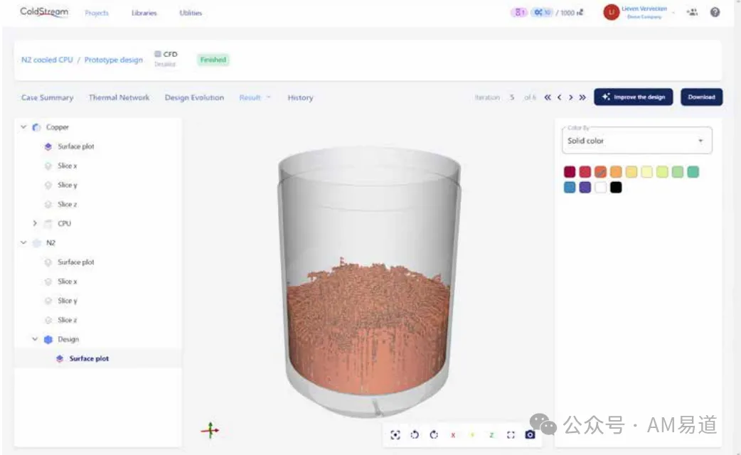
Task: Toggle the N2 Slice z visibility
Action: (48, 320)
